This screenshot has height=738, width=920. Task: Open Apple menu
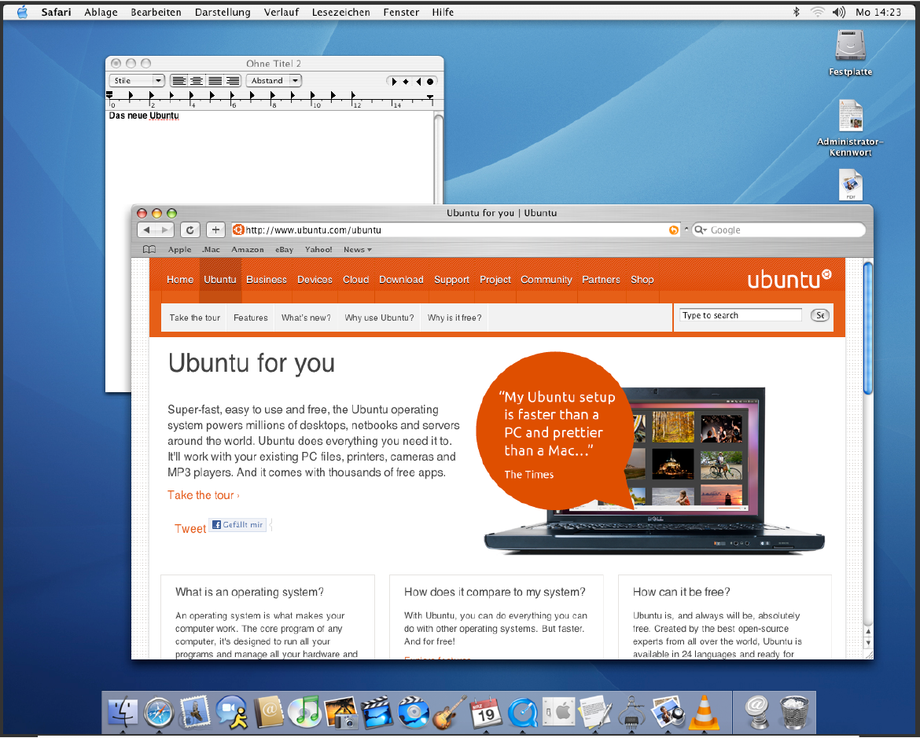tap(22, 12)
